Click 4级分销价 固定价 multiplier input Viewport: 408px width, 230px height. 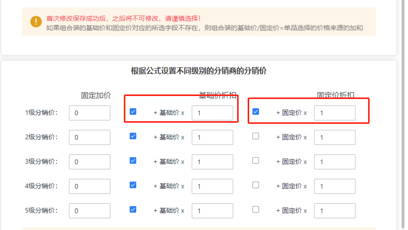[x=335, y=186]
